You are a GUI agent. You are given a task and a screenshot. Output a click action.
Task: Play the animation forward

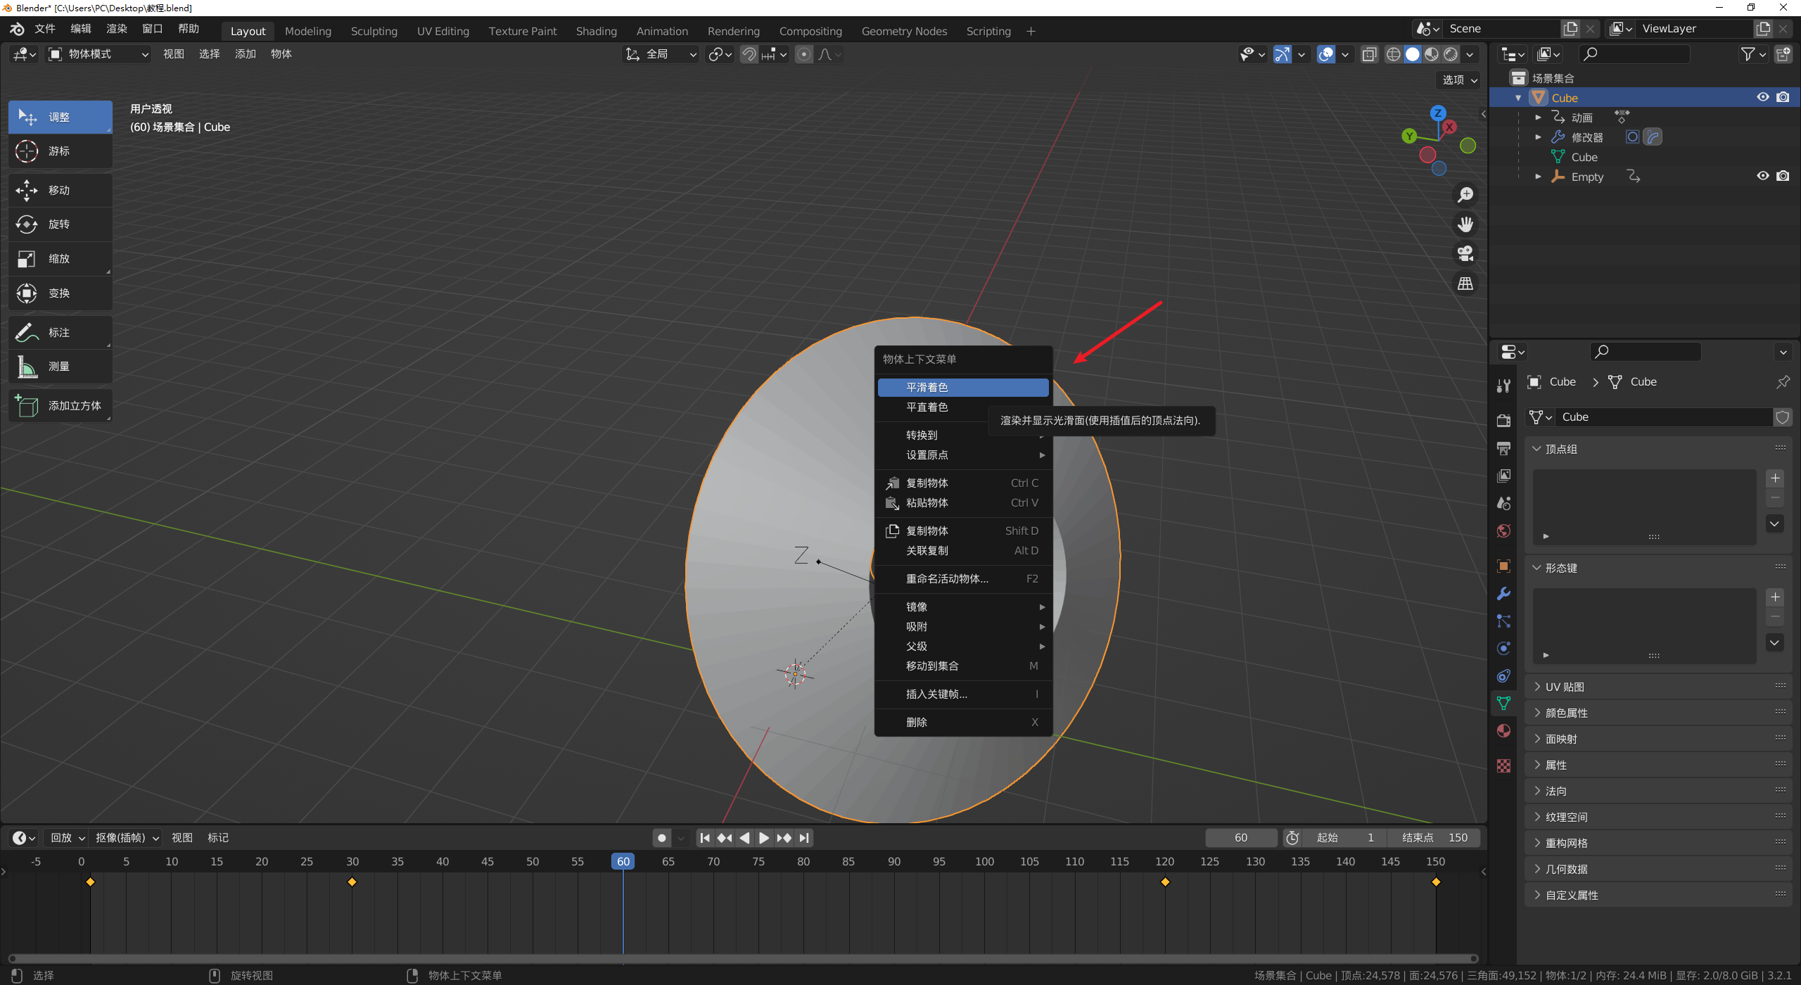coord(764,838)
